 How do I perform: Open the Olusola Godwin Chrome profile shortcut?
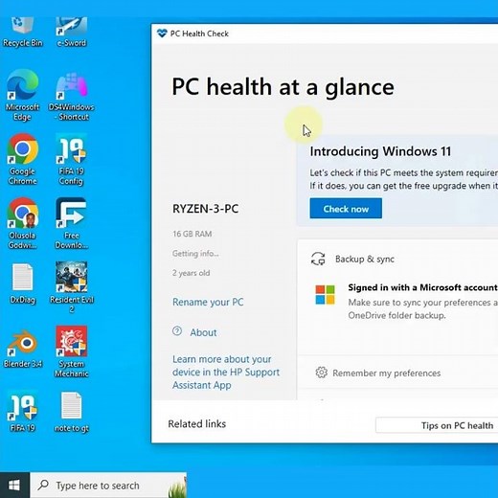pos(22,223)
